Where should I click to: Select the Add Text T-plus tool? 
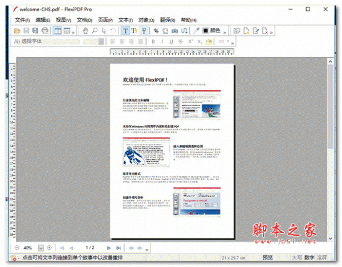(x=135, y=31)
